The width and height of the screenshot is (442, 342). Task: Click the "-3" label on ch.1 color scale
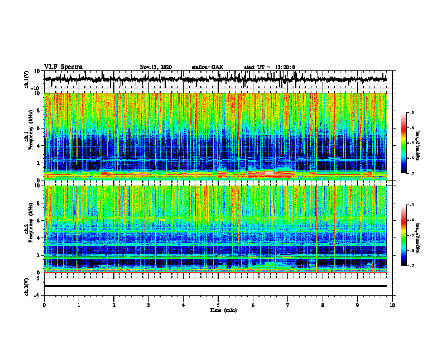pos(412,112)
